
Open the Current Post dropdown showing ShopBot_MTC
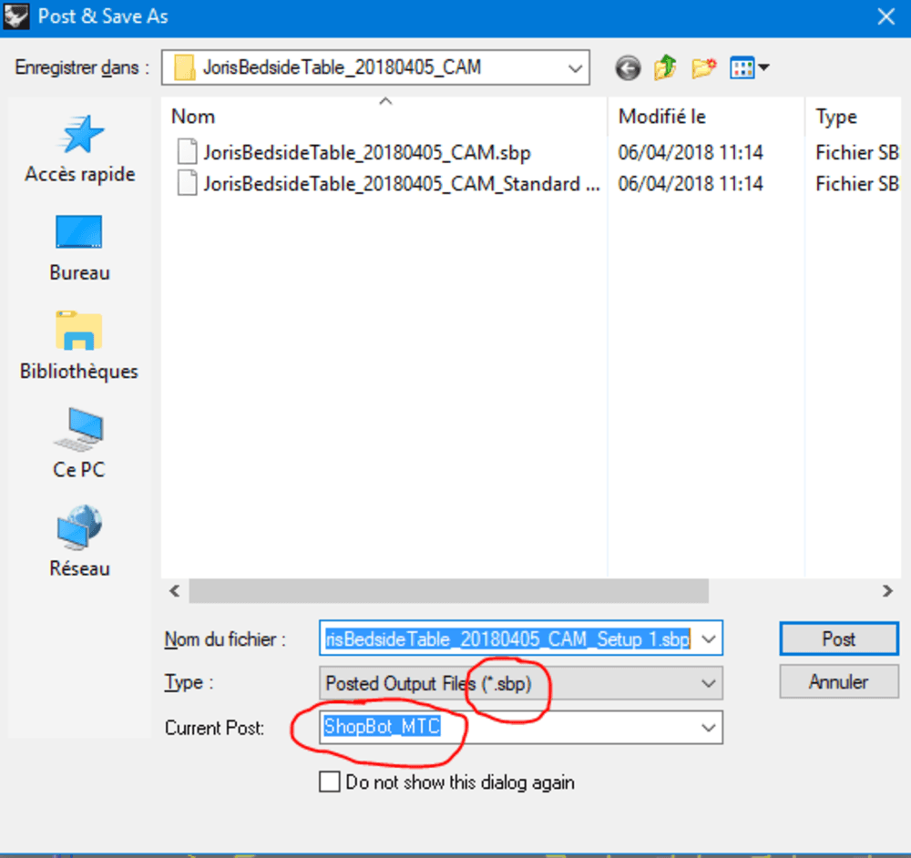(708, 728)
